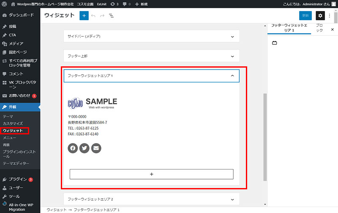The height and width of the screenshot is (213, 338).
Task: Click the add block plus bar
Action: [x=151, y=174]
